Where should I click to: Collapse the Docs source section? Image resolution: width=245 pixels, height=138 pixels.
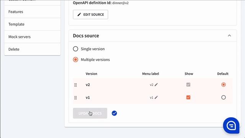point(229,36)
